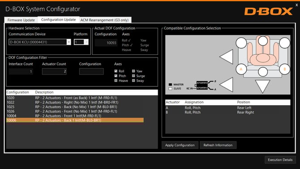Click the D-BOX logo
Viewport: 300px width, 169px height.
[269, 12]
